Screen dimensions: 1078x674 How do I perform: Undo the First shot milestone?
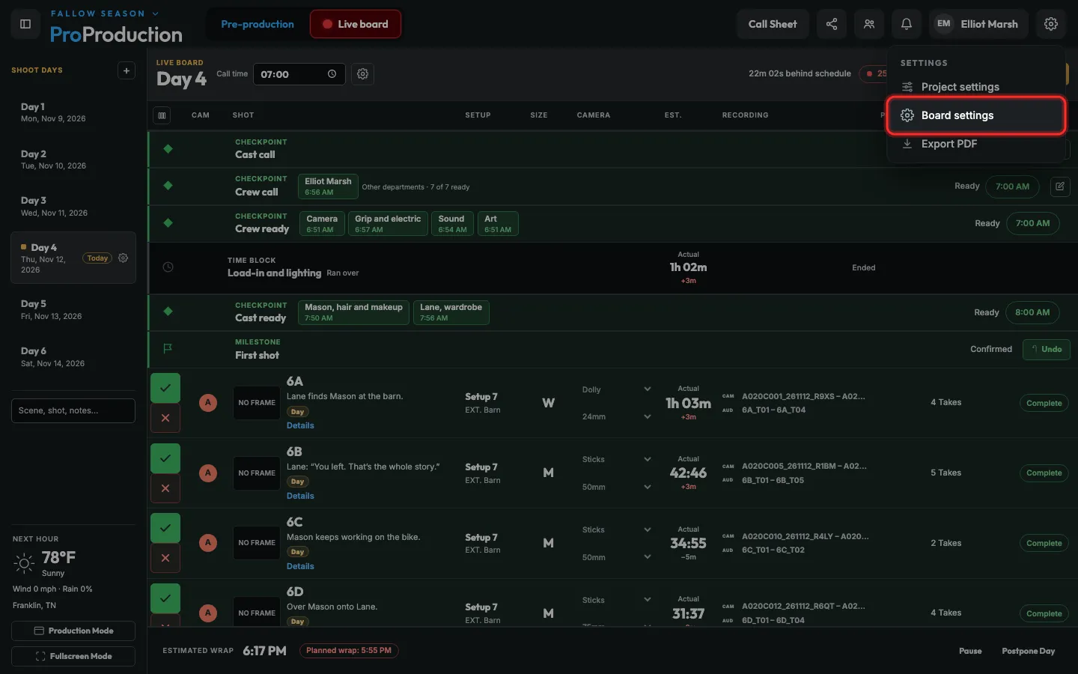pos(1047,349)
